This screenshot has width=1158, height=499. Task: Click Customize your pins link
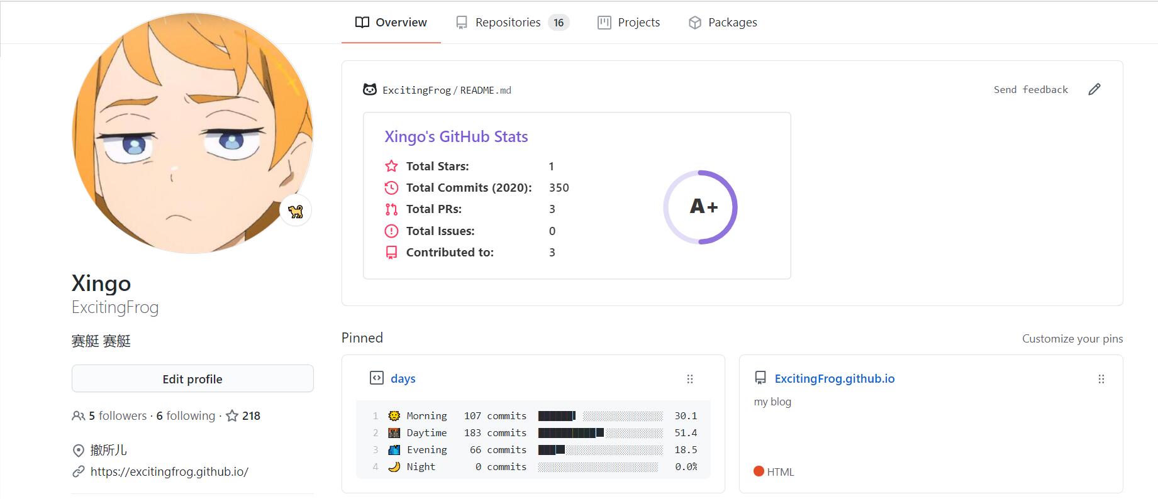pyautogui.click(x=1072, y=339)
